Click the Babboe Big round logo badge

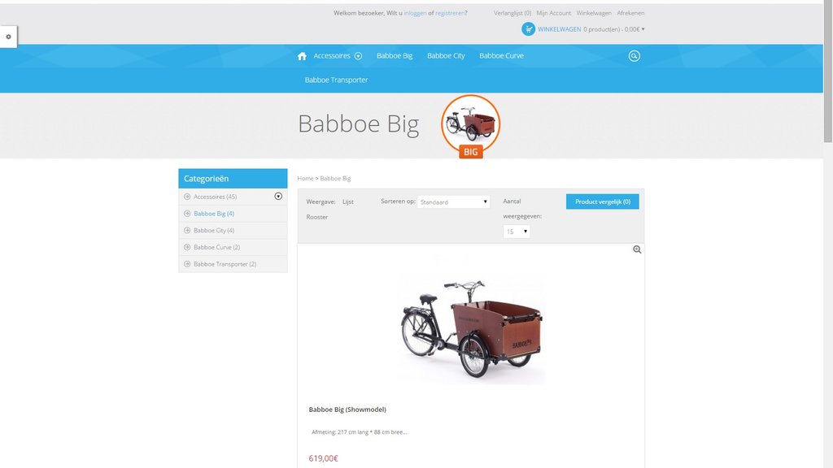[470, 126]
